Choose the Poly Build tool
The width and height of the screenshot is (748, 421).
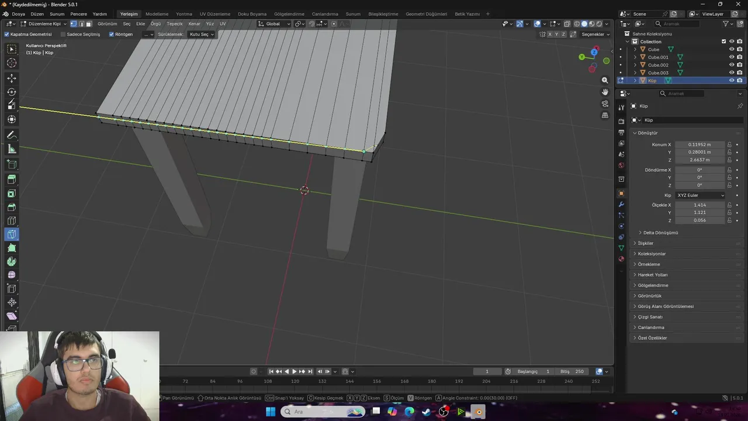[x=12, y=248]
